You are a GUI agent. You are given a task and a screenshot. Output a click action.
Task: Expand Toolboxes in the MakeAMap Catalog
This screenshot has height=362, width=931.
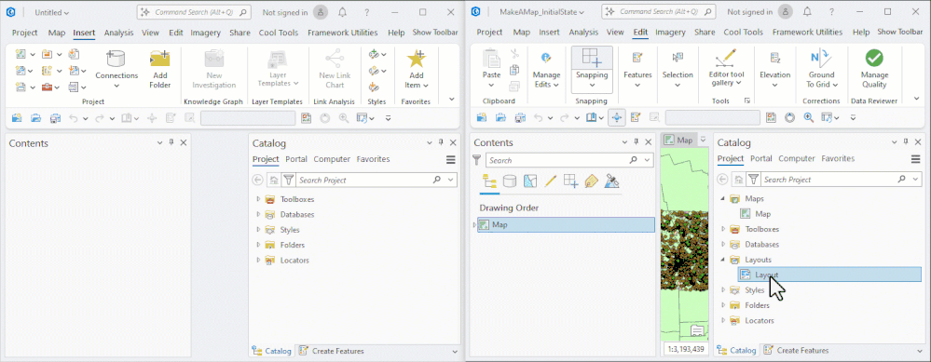[723, 229]
